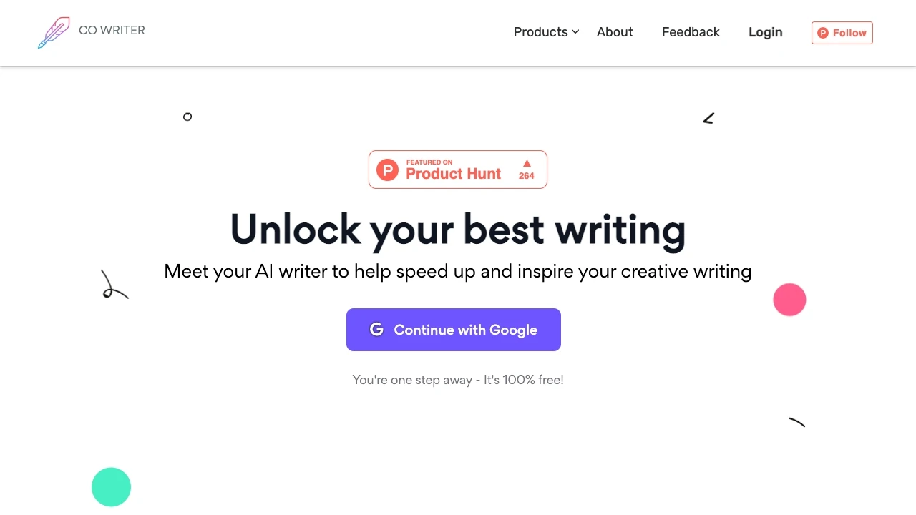Click the 264 upvote count
Screen dimensions: 916x515
click(x=527, y=176)
